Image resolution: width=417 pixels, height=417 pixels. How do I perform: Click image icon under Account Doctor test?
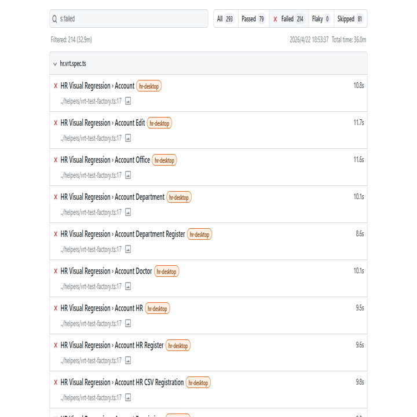128,286
